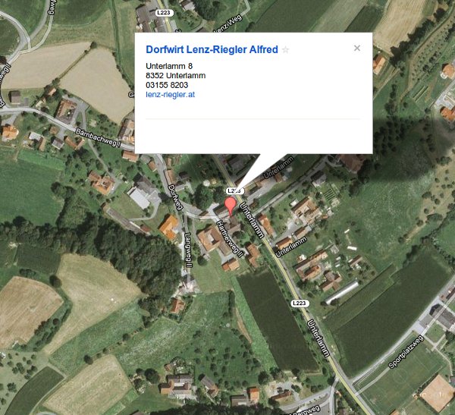The width and height of the screenshot is (455, 415).
Task: Click the Hartnerweg II street label
Action: [x=229, y=239]
